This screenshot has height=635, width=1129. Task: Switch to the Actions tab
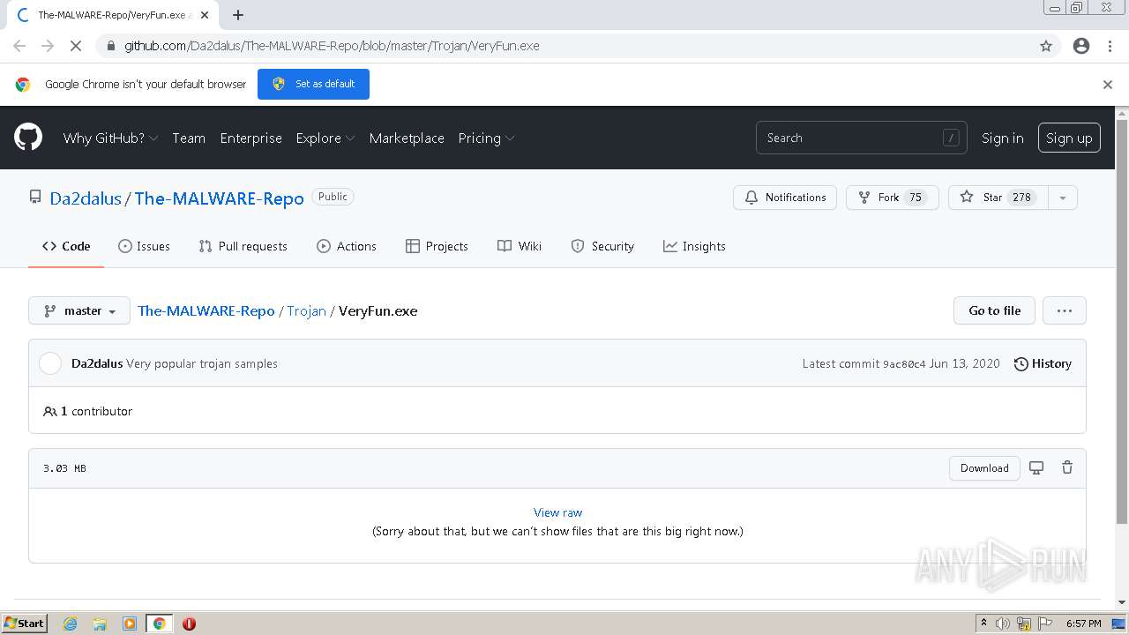347,246
